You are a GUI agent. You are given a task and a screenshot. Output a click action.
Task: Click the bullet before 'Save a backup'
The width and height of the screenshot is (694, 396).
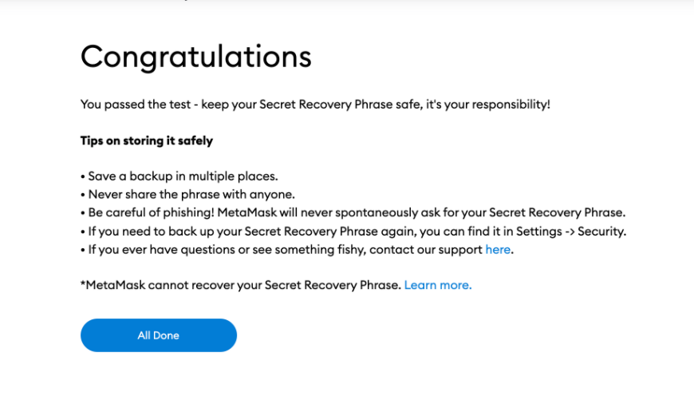(x=83, y=176)
